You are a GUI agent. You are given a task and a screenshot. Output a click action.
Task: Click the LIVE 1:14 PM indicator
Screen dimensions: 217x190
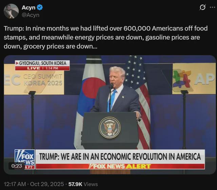pyautogui.click(x=42, y=68)
